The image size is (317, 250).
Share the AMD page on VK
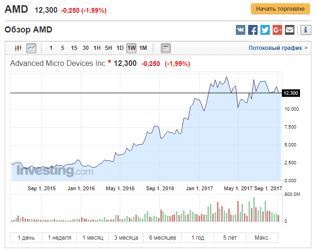[x=241, y=30]
